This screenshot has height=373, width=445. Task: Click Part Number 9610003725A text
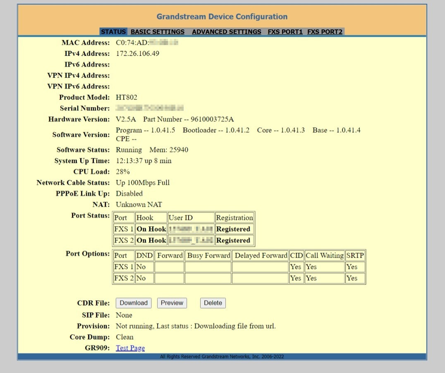[189, 119]
